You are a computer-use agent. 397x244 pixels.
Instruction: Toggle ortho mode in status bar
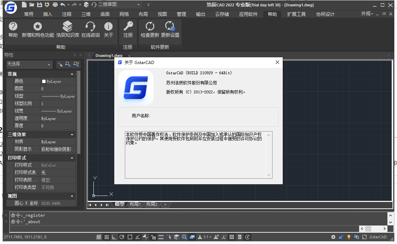click(x=114, y=237)
